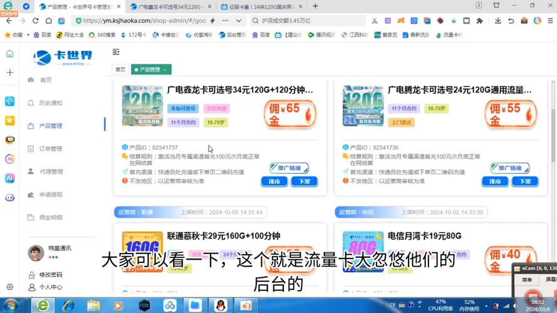This screenshot has width=557, height=313.
Task: Open 订单管理 in the sidebar menu
Action: [51, 149]
